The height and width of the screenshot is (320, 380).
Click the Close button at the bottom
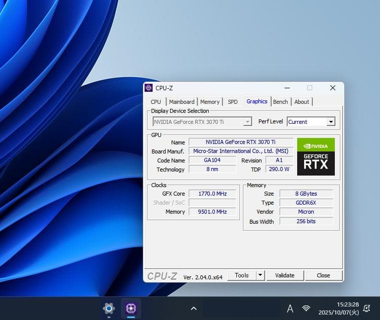323,275
